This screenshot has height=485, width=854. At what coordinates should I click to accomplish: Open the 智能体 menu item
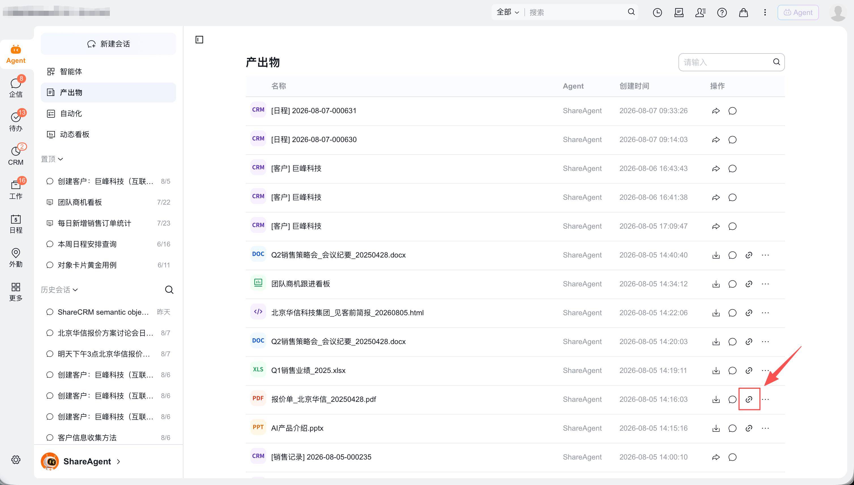(x=108, y=72)
